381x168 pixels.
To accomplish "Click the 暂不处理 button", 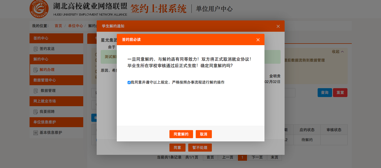I will pos(200,148).
